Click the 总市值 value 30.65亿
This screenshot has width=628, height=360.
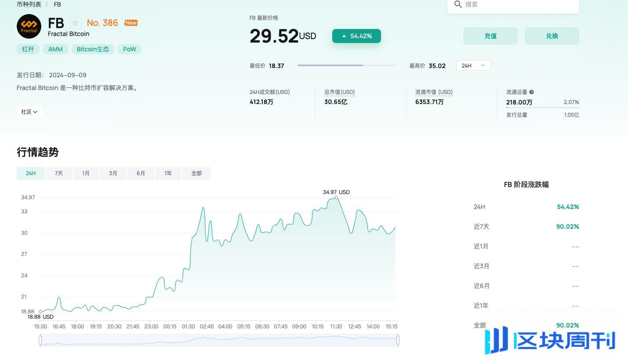point(336,102)
